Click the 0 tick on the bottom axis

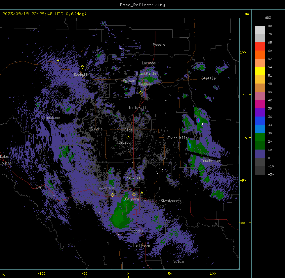(128, 273)
